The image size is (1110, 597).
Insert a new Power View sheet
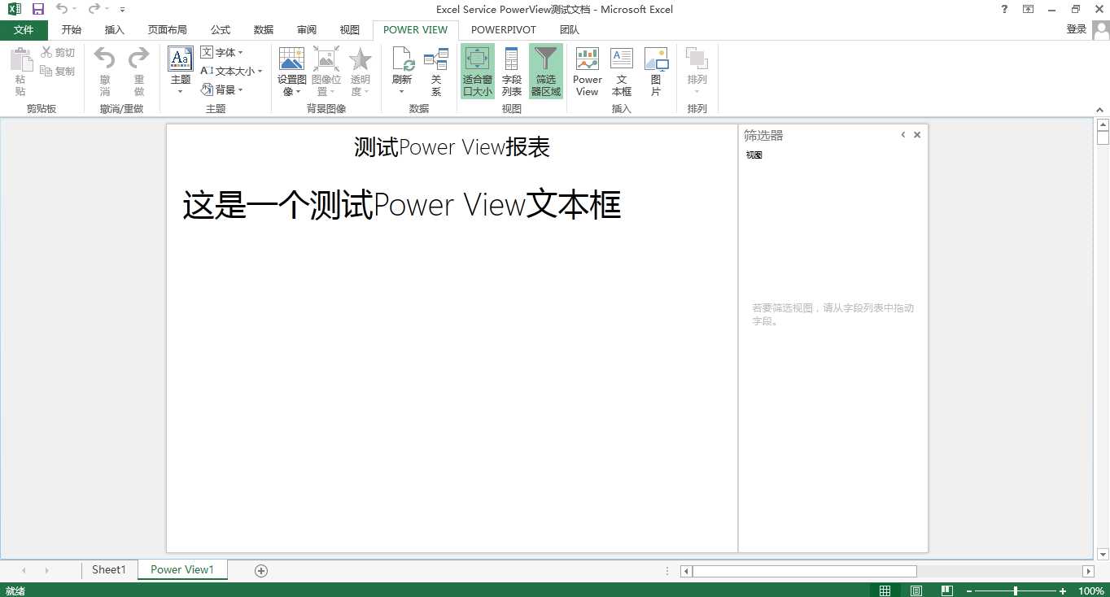tap(588, 71)
